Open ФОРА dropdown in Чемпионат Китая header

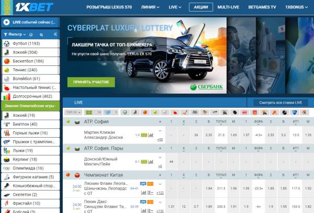[x=259, y=175]
